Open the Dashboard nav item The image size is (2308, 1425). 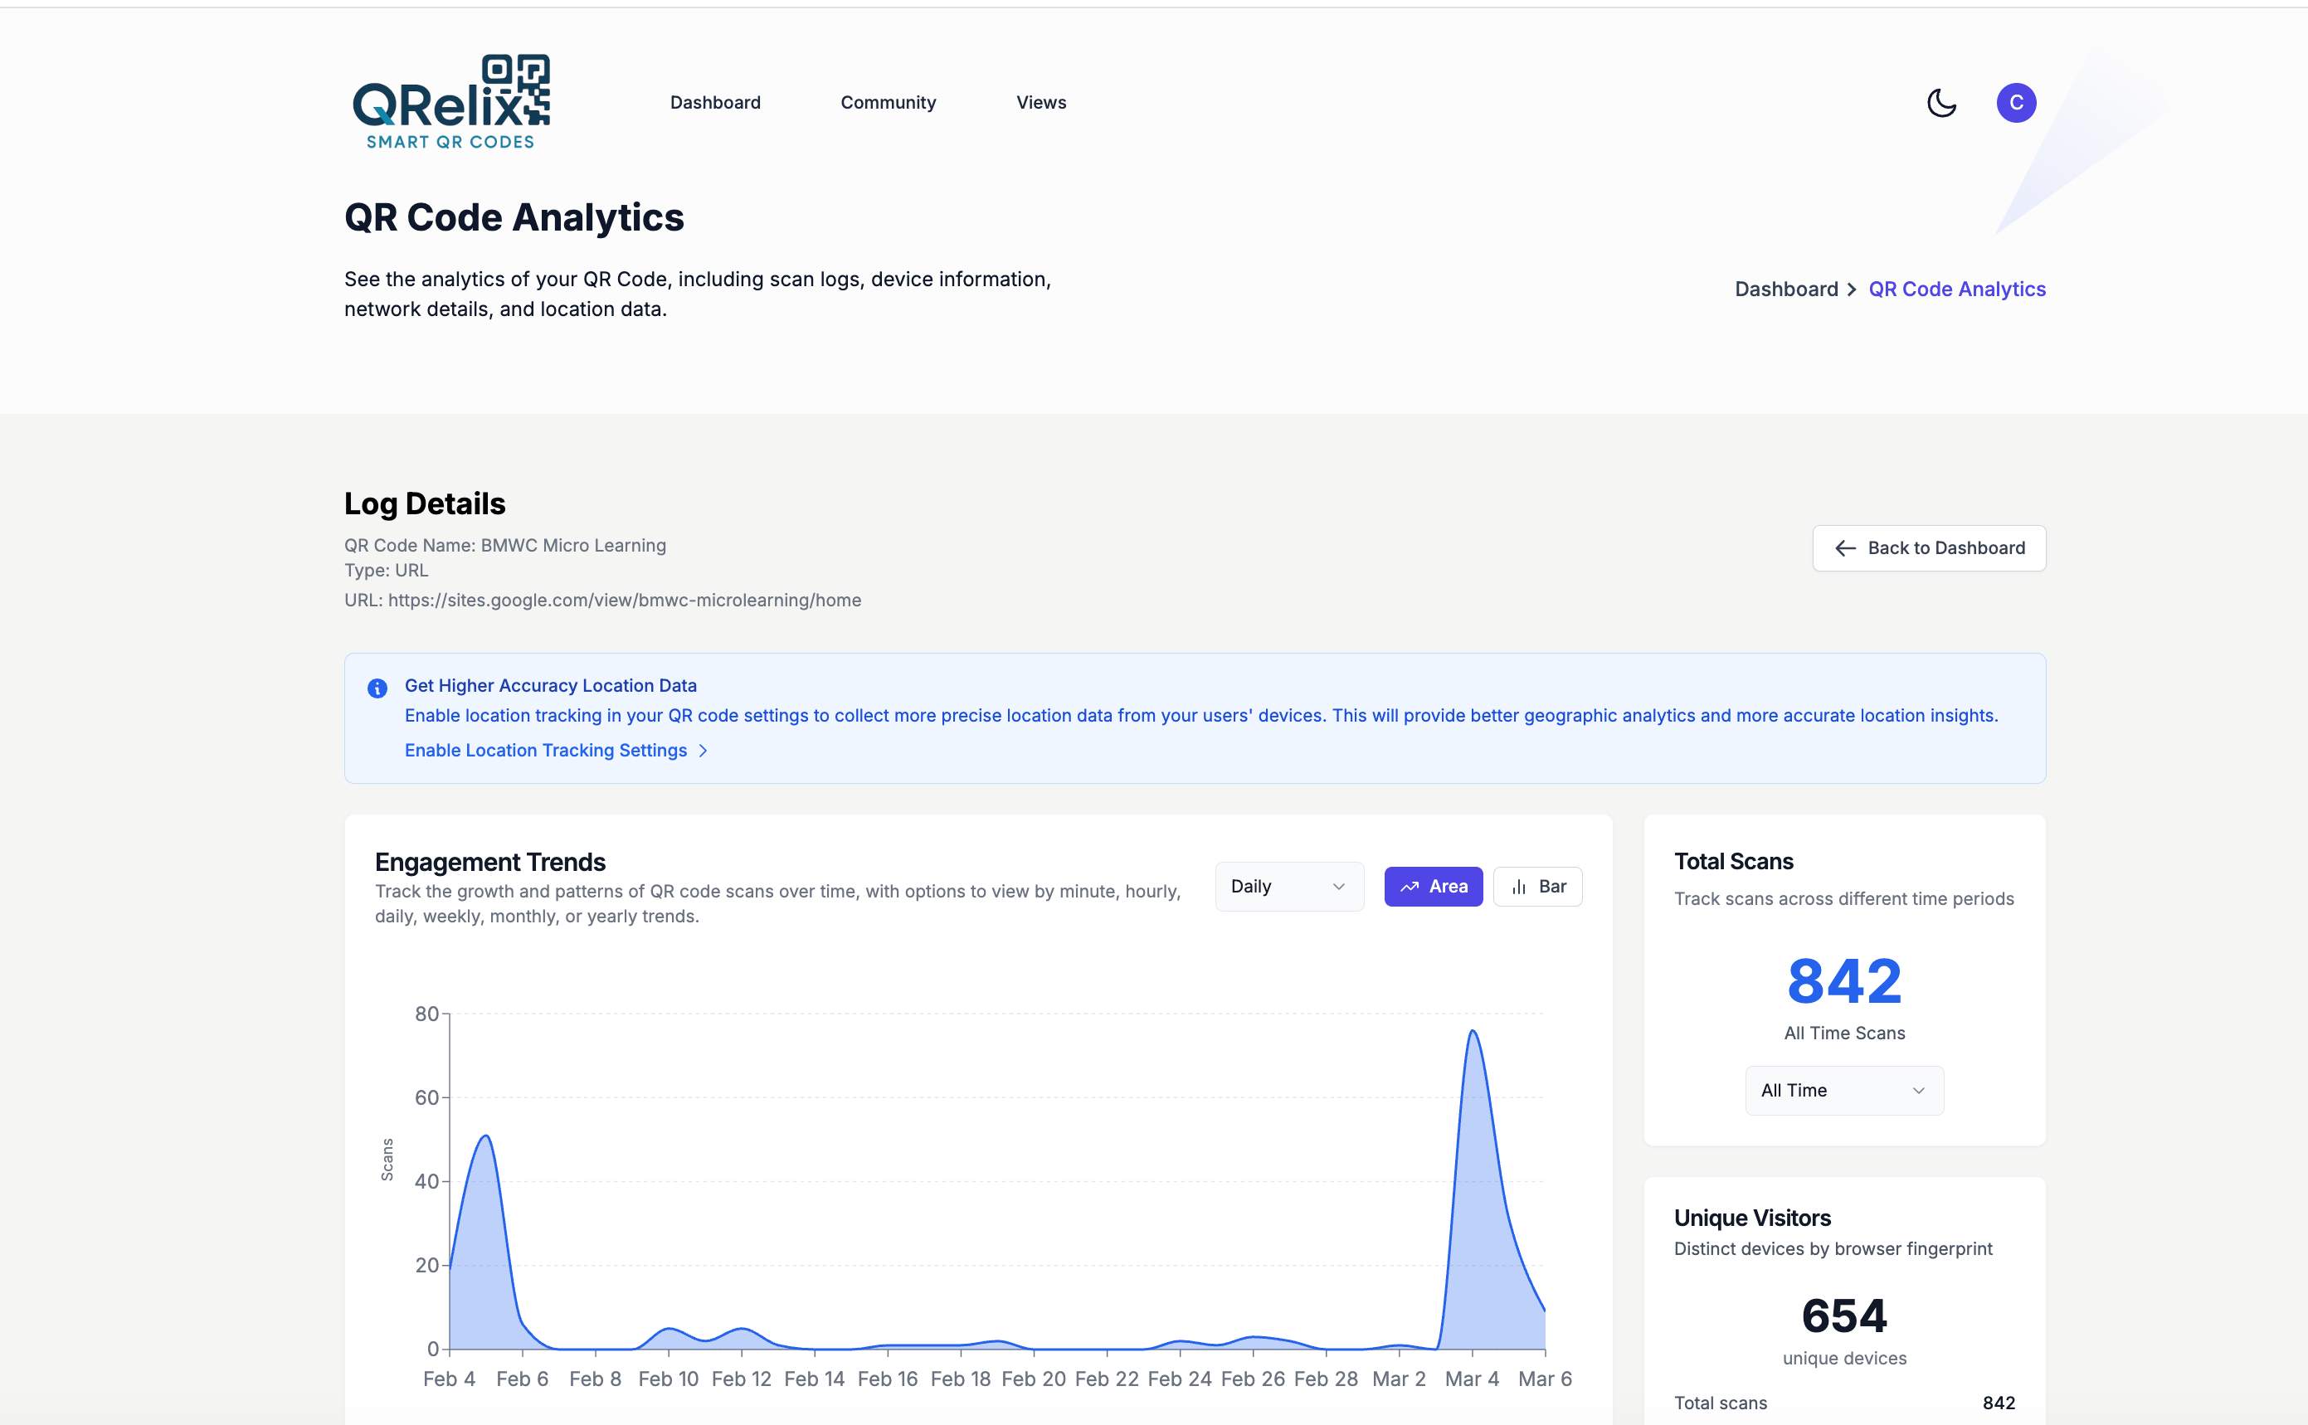714,103
